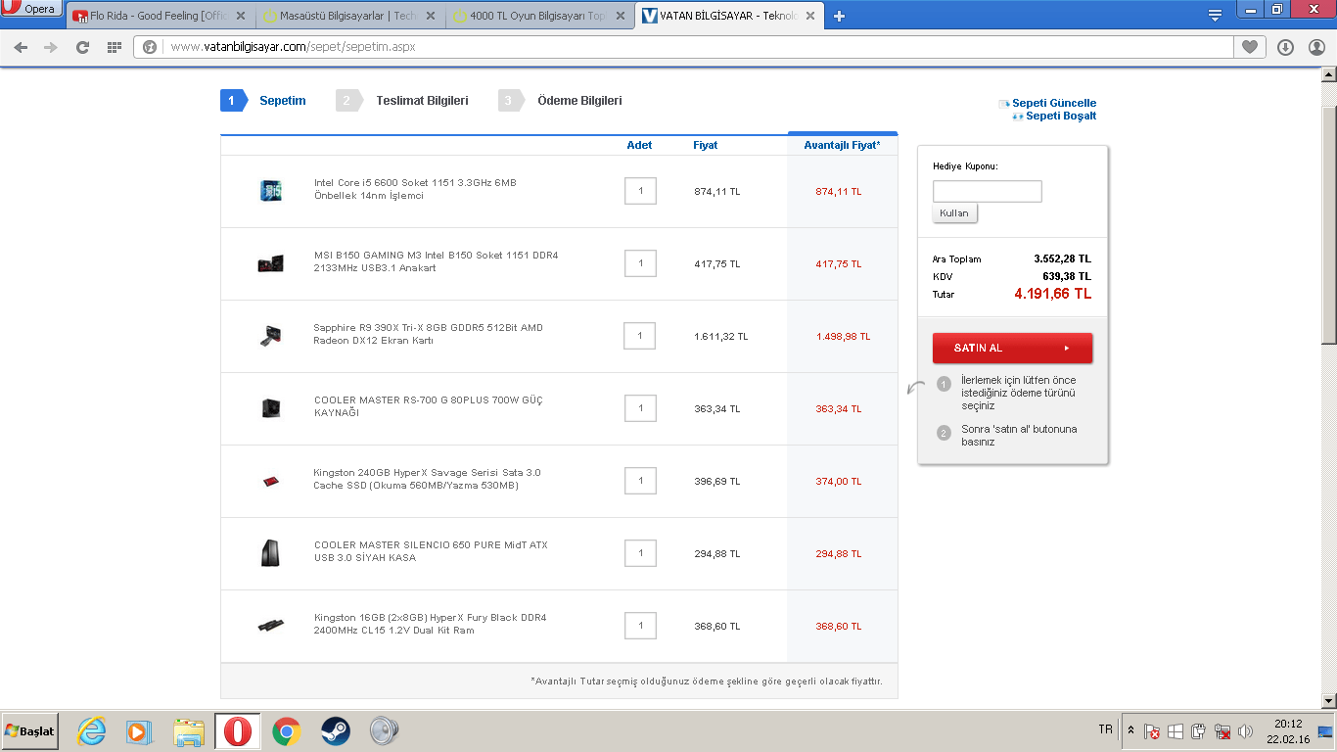Click the TR language indicator on the taskbar
Viewport: 1337px width, 752px height.
click(1105, 729)
